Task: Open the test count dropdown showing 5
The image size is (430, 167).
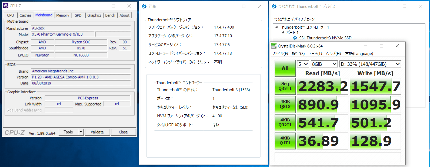Action: 303,64
